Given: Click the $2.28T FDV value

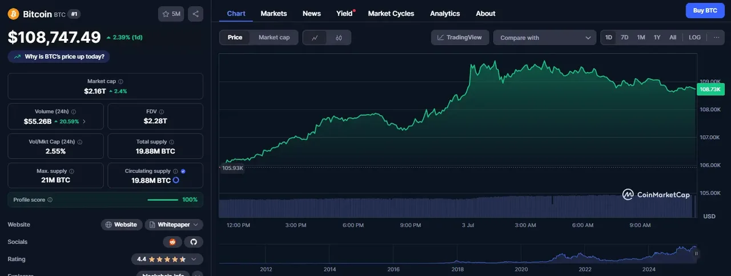Looking at the screenshot, I should coord(155,121).
